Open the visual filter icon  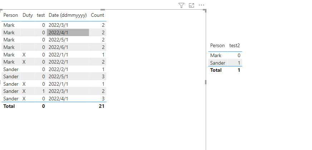[181, 5]
